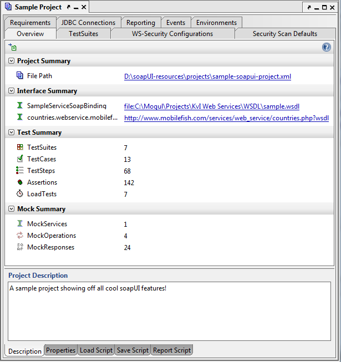
Task: Maximize the desktop panel at top right
Action: (324, 7)
